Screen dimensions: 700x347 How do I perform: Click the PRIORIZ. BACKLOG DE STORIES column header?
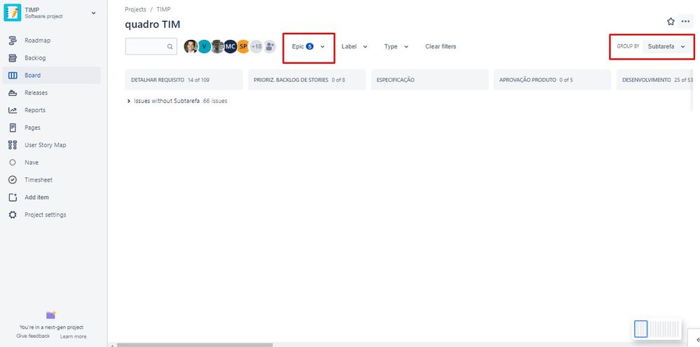point(307,80)
